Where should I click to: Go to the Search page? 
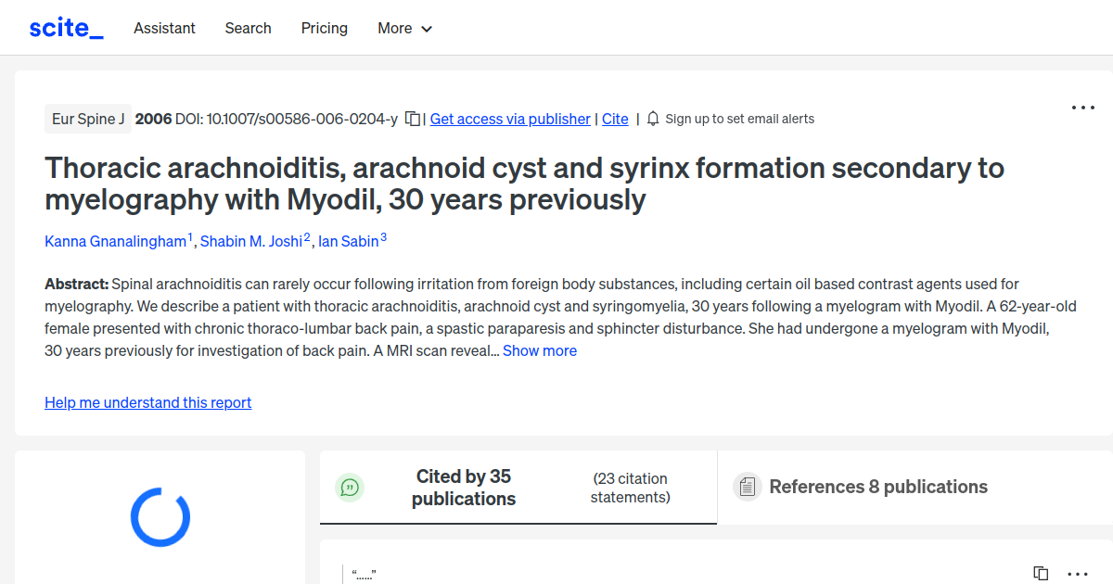(x=248, y=28)
